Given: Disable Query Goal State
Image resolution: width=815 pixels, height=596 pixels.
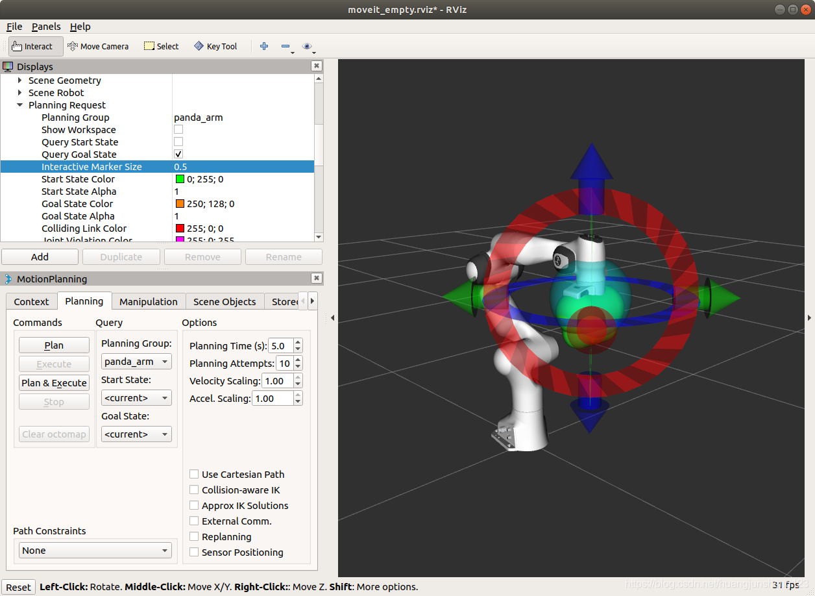Looking at the screenshot, I should [178, 154].
